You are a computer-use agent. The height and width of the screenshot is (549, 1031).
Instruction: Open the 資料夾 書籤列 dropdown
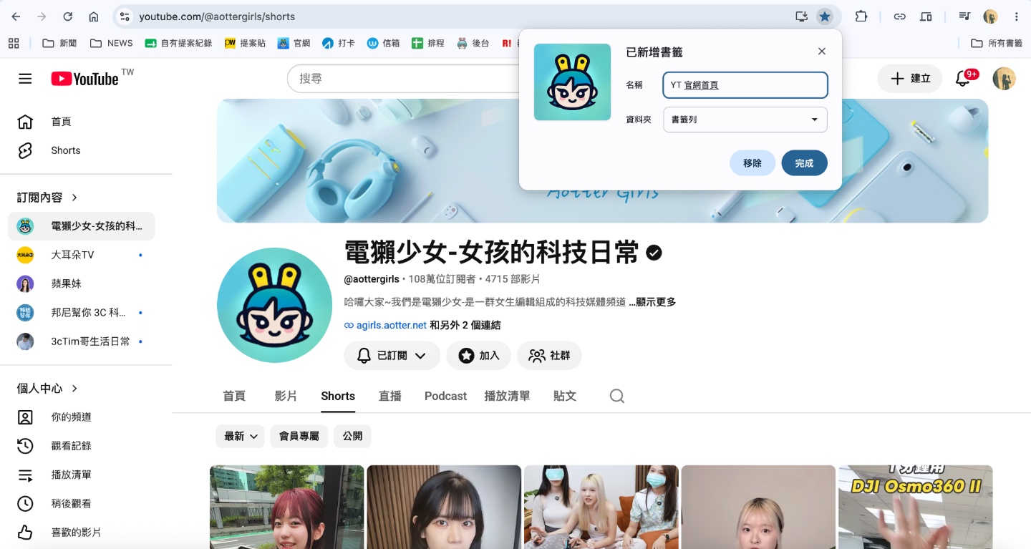[x=745, y=120]
